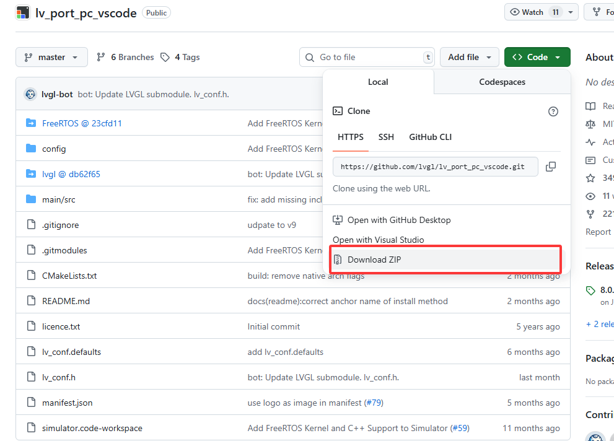
Task: Click Download ZIP
Action: [374, 260]
